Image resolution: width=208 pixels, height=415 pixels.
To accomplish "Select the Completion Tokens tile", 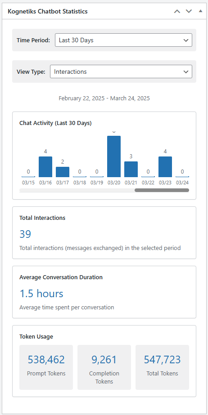I will (104, 367).
